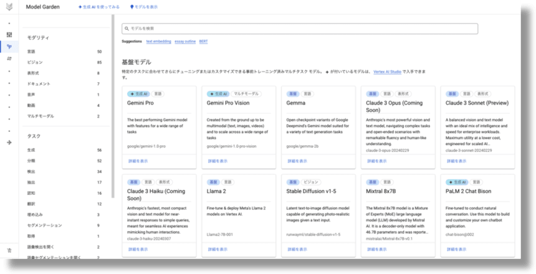This screenshot has height=274, width=536.
Task: Click the PaLM 2 Chat Bison title
Action: [468, 191]
